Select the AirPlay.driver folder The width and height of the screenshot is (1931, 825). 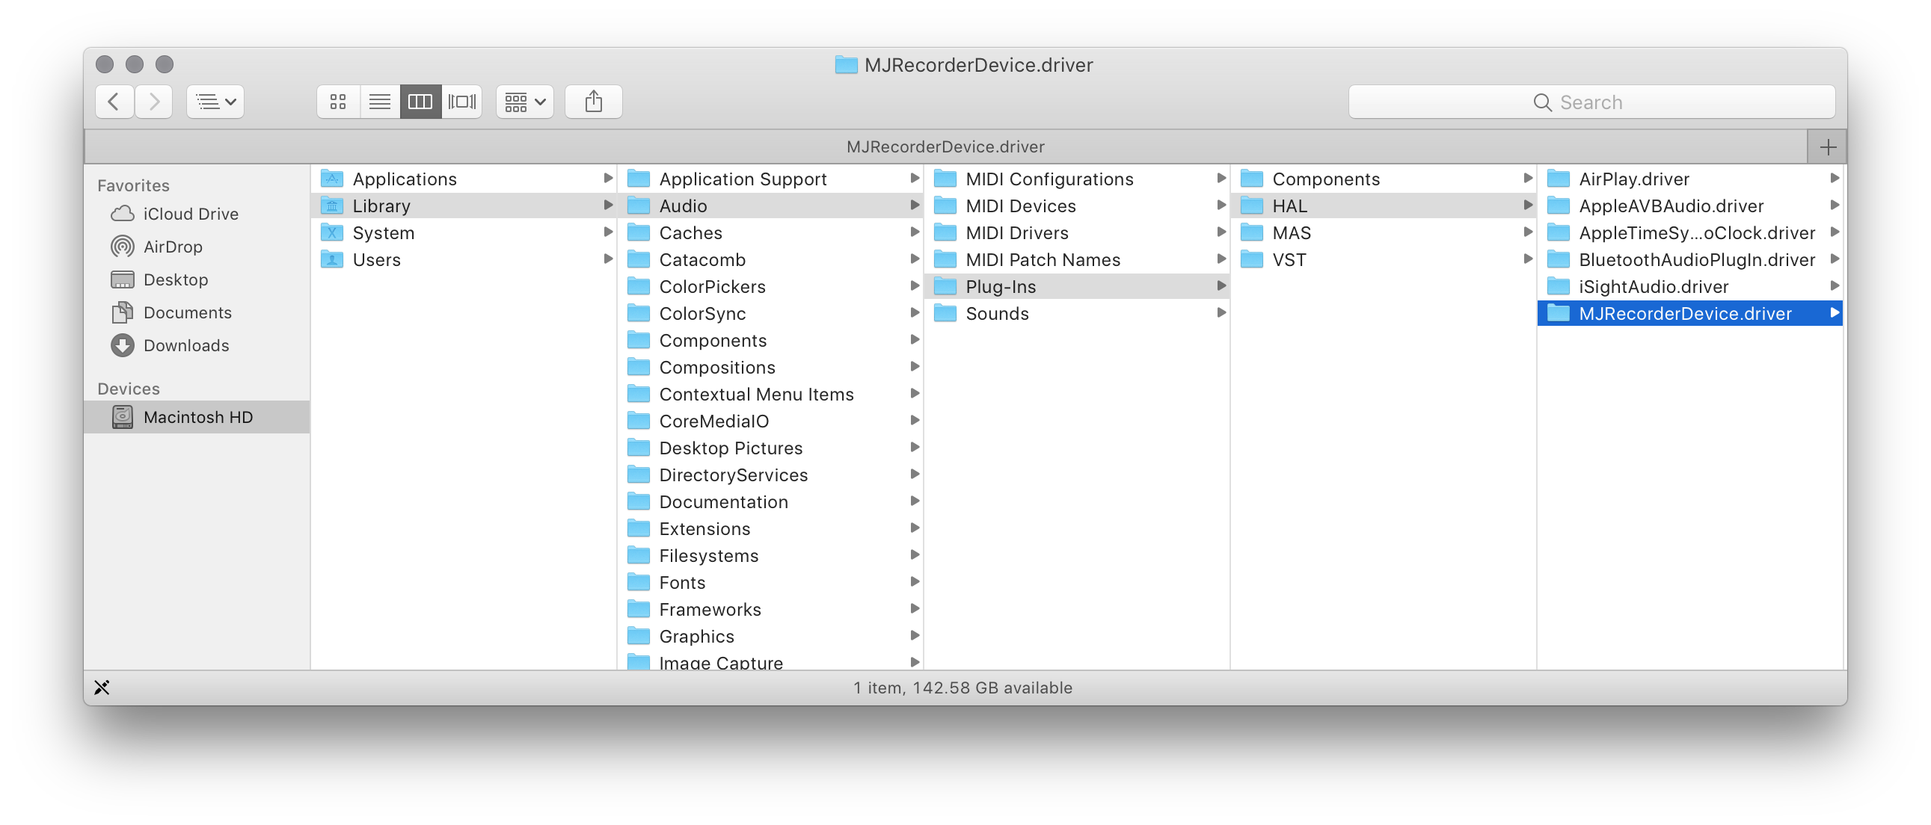[x=1633, y=179]
